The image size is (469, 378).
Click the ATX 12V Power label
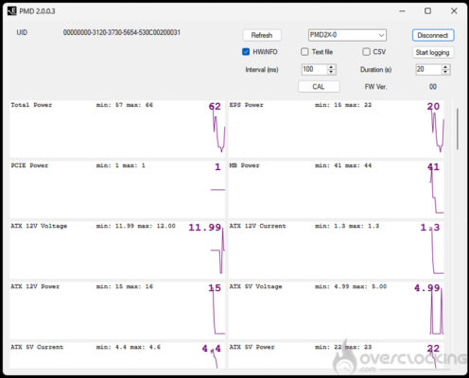(35, 286)
